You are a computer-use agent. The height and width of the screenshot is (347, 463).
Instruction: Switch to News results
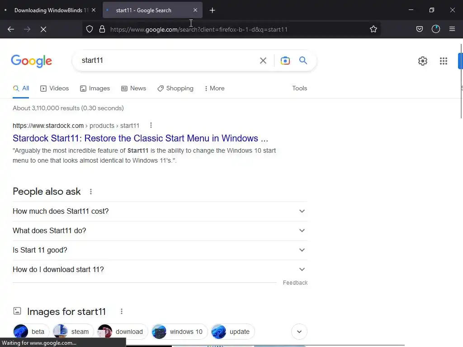[133, 88]
